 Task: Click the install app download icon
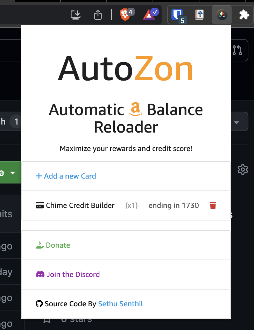tap(75, 15)
